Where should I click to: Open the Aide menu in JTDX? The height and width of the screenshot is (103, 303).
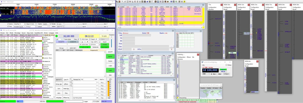[x=57, y=33]
